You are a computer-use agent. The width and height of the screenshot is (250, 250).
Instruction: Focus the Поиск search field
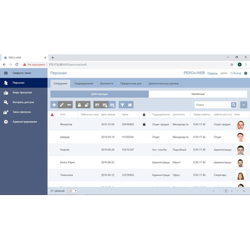coord(212,105)
